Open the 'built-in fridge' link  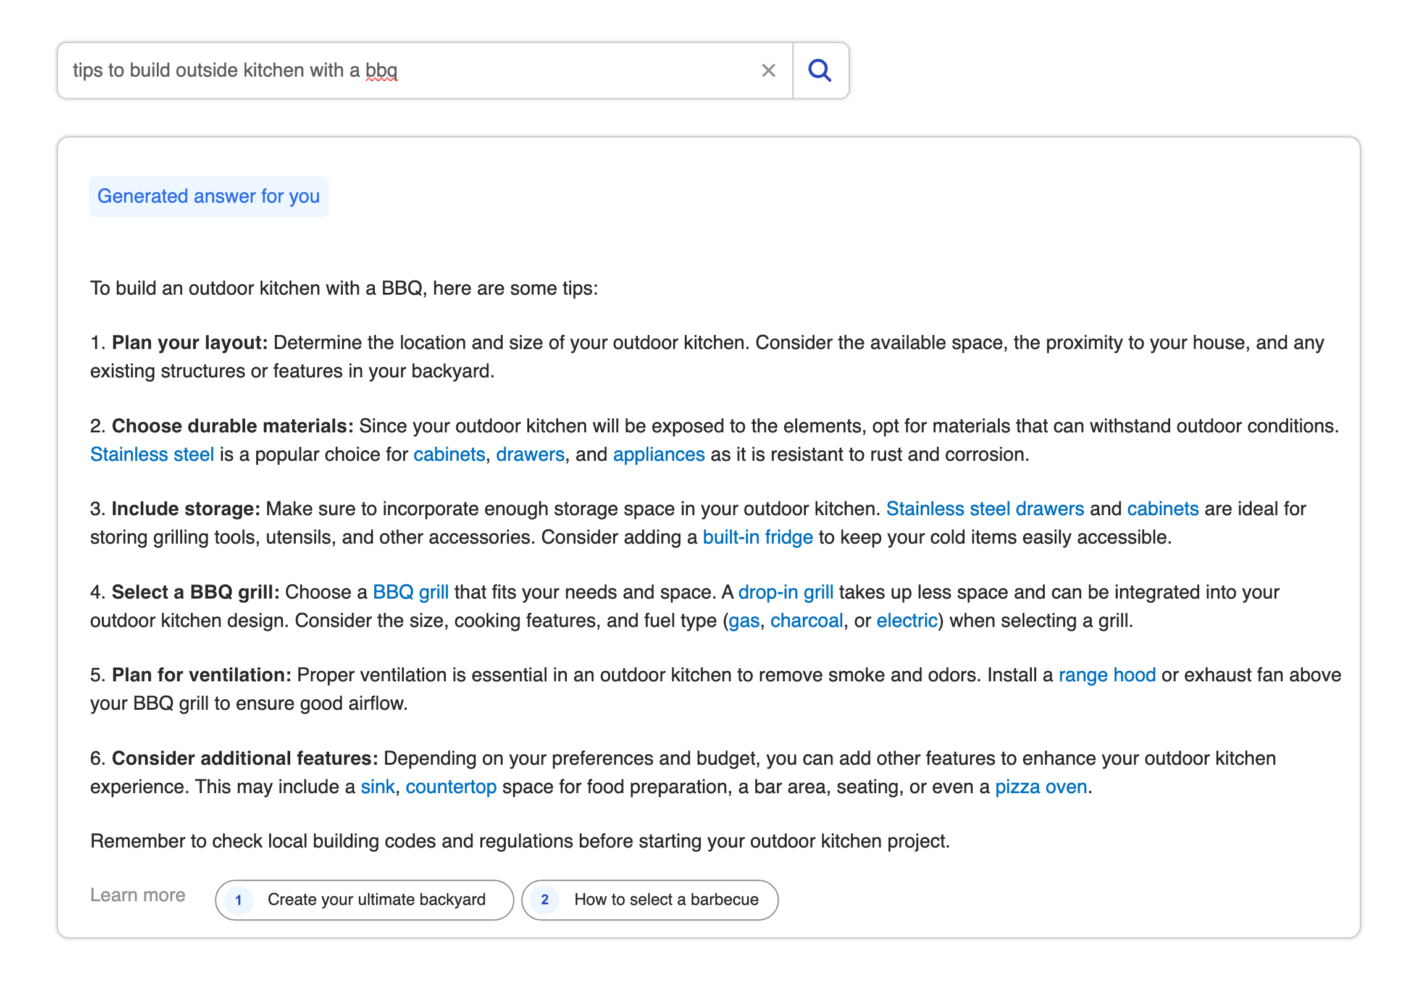pyautogui.click(x=758, y=537)
